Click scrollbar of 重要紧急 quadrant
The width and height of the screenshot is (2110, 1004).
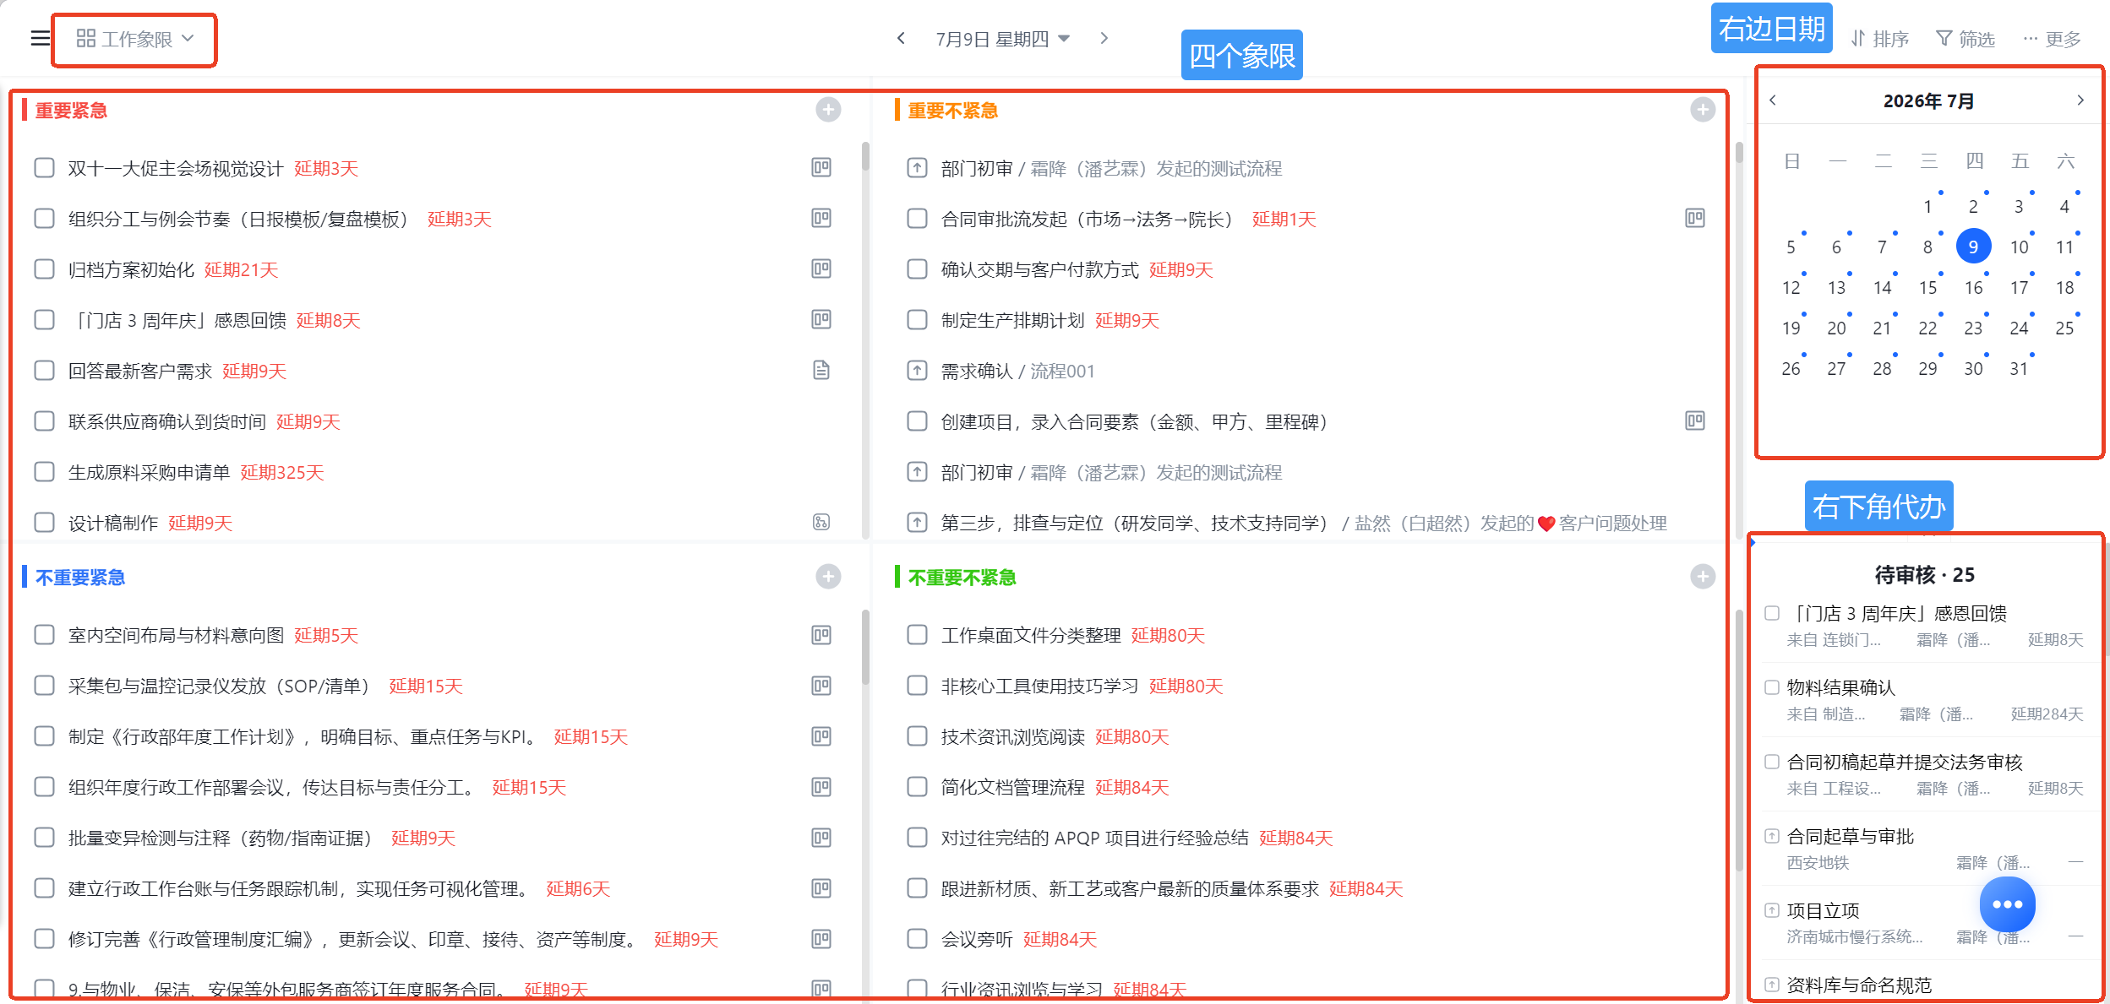(865, 156)
